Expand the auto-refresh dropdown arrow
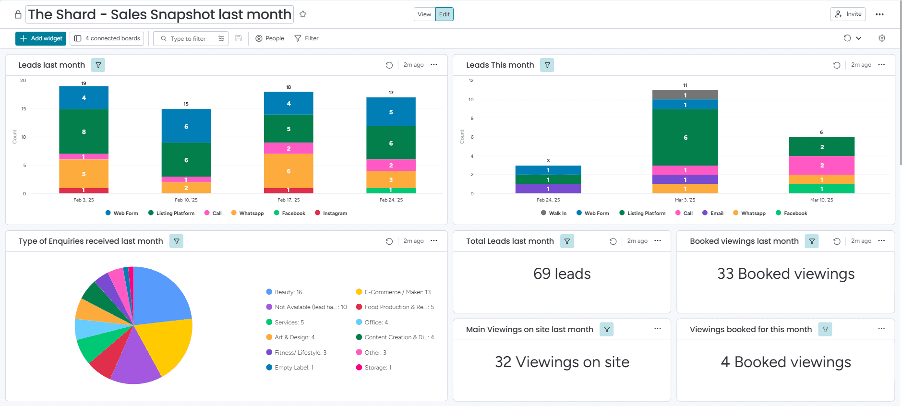 pyautogui.click(x=859, y=38)
